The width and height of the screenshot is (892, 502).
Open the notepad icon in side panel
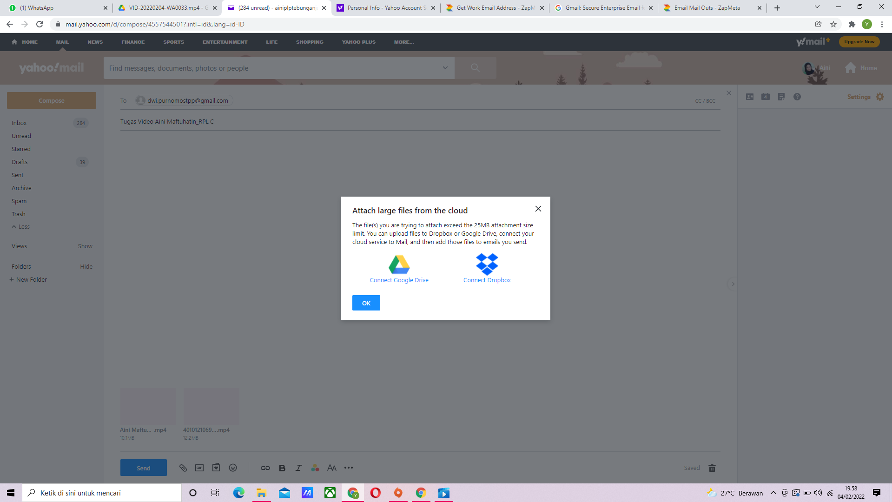781,97
